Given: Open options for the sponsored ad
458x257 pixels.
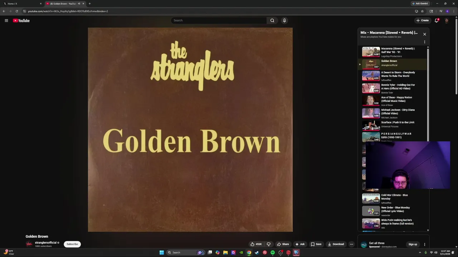Looking at the screenshot, I should pos(425,245).
